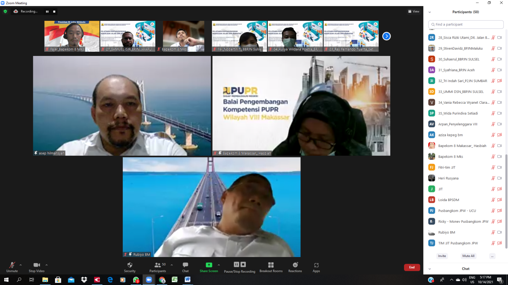508x285 pixels.
Task: Stop recording via the top-left indicator
Action: (54, 11)
